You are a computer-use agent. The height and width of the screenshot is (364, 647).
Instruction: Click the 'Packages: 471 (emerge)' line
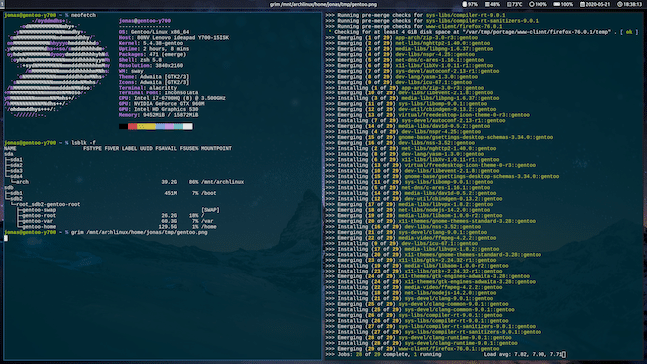coord(152,54)
